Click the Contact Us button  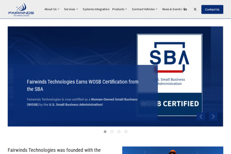212,9
